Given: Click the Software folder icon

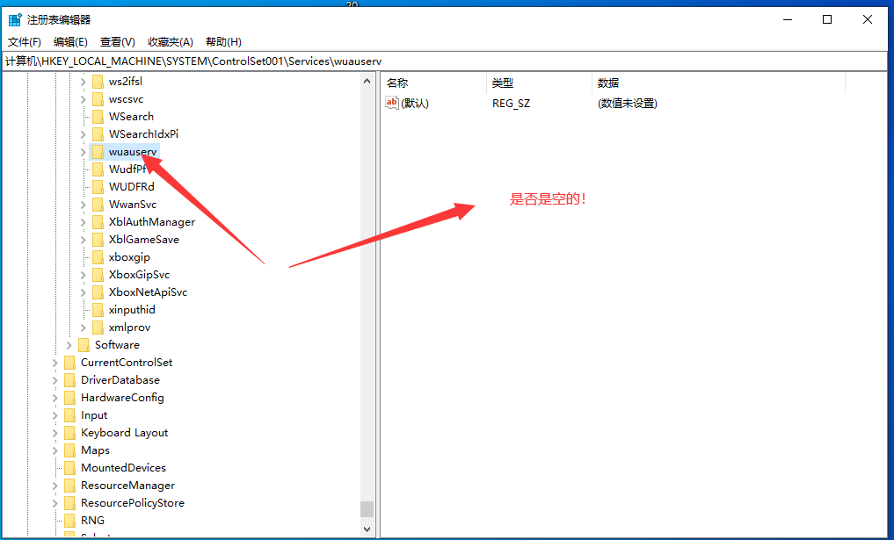Looking at the screenshot, I should click(84, 345).
